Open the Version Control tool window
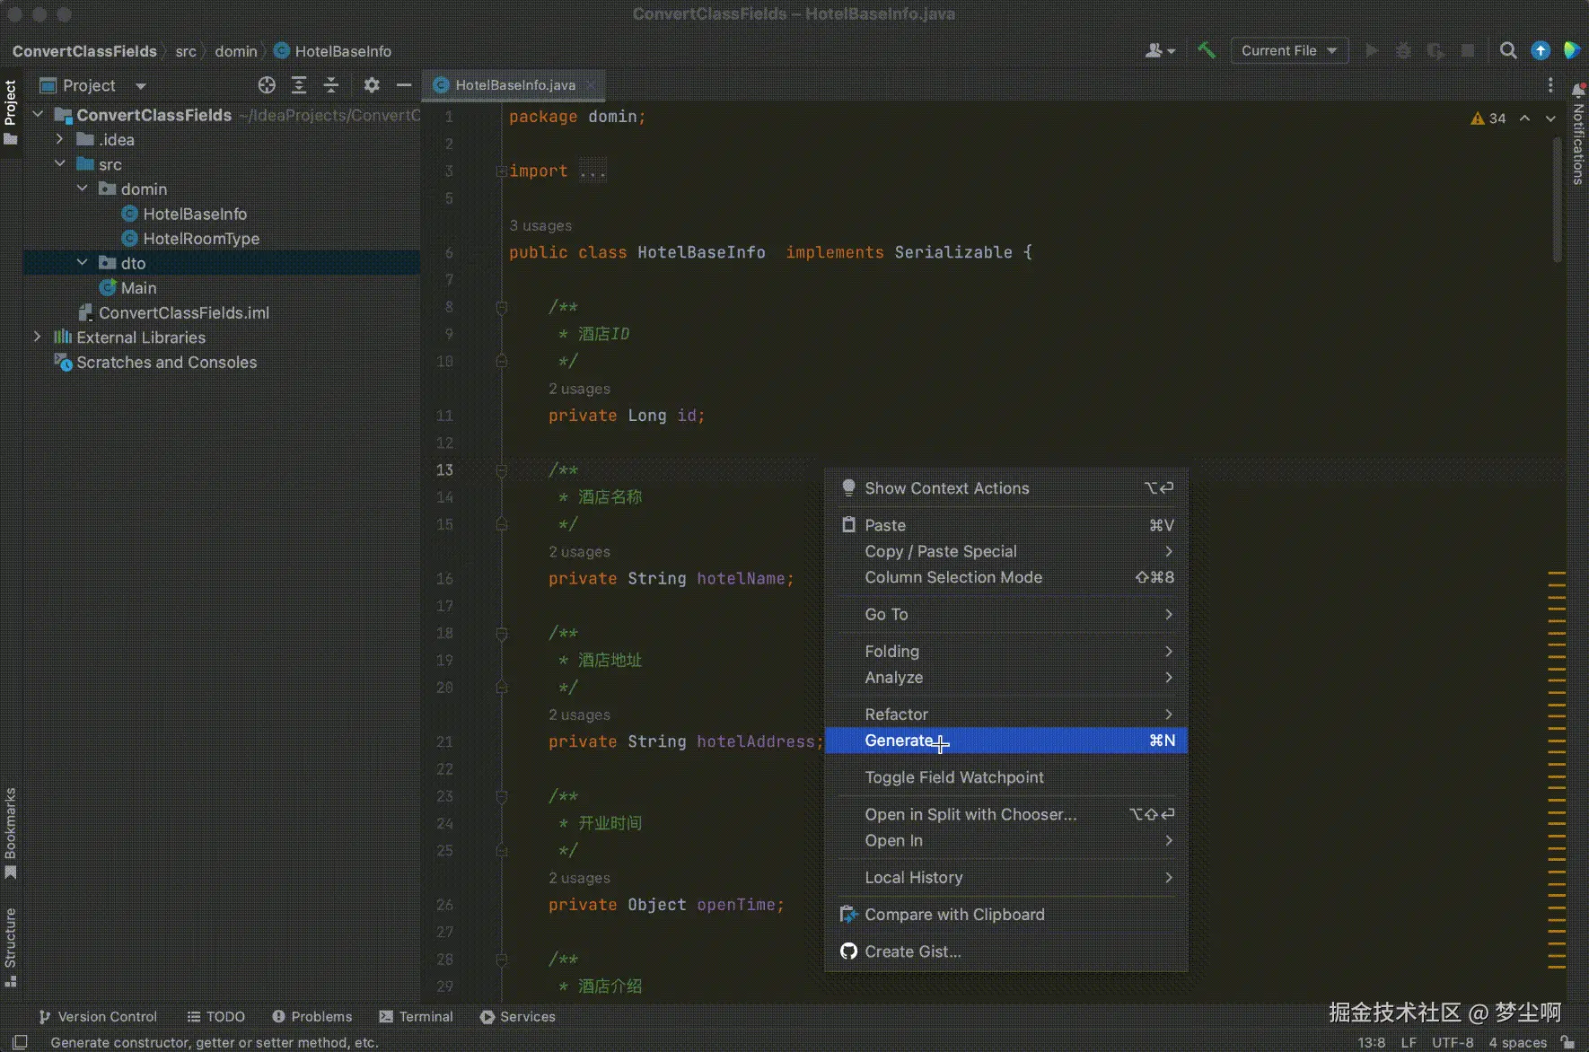This screenshot has height=1052, width=1589. coord(98,1016)
